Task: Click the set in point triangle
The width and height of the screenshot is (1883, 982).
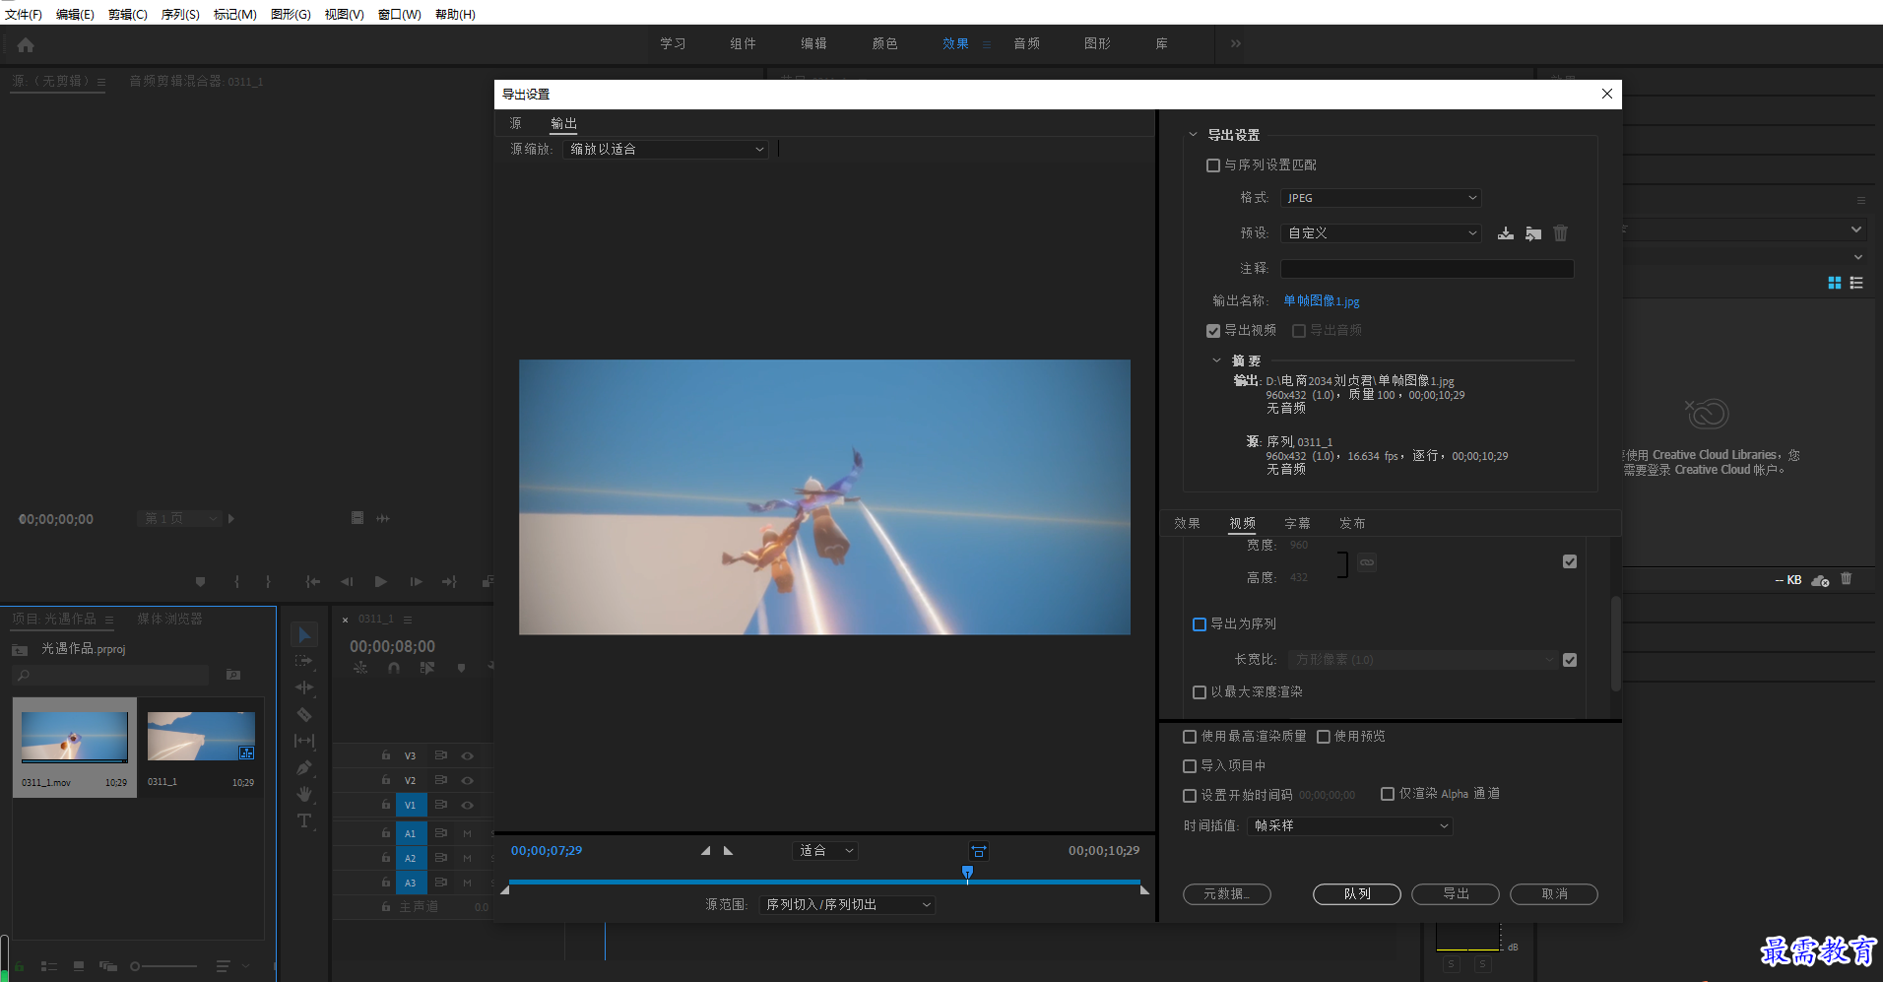Action: pos(705,850)
